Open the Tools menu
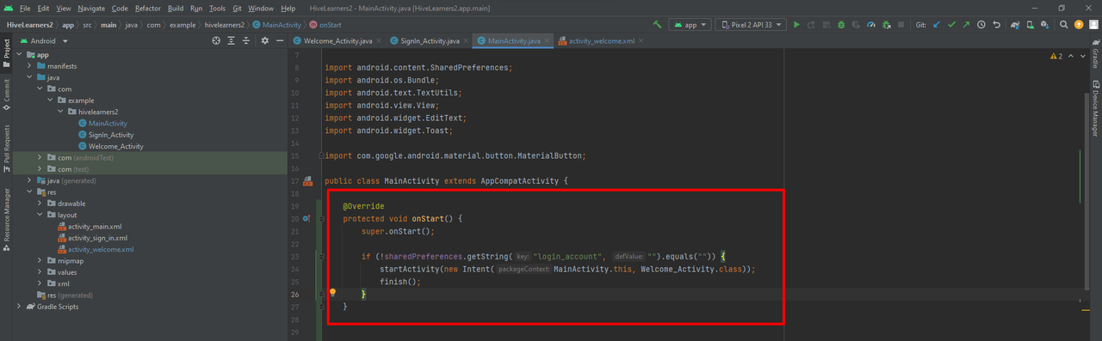The image size is (1102, 341). [x=217, y=8]
